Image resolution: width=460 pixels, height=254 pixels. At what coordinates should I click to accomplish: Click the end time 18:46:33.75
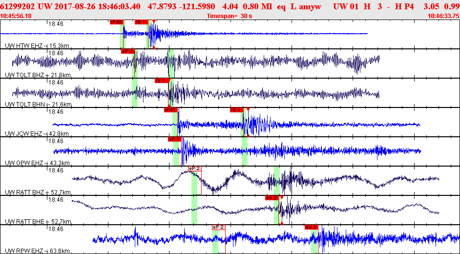[443, 16]
